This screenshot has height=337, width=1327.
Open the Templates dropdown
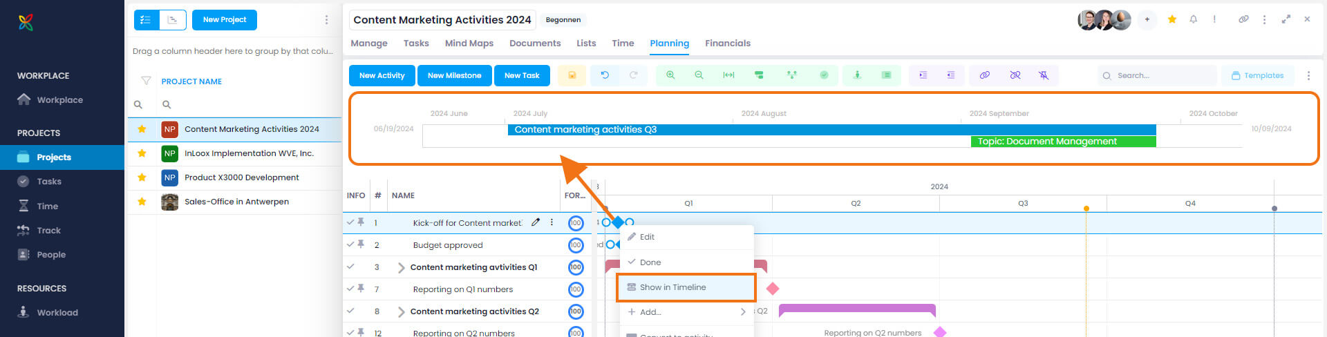[1257, 75]
